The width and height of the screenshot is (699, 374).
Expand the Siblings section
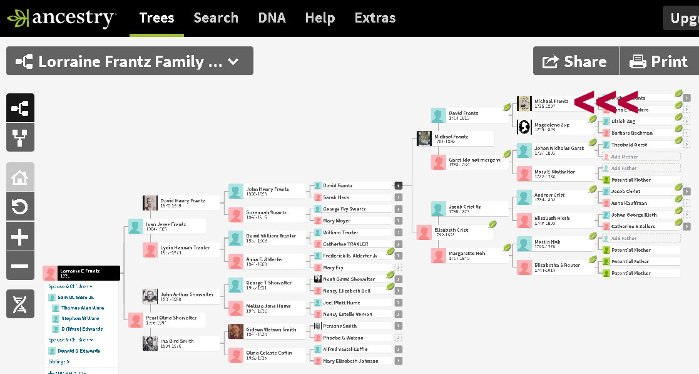(x=59, y=361)
